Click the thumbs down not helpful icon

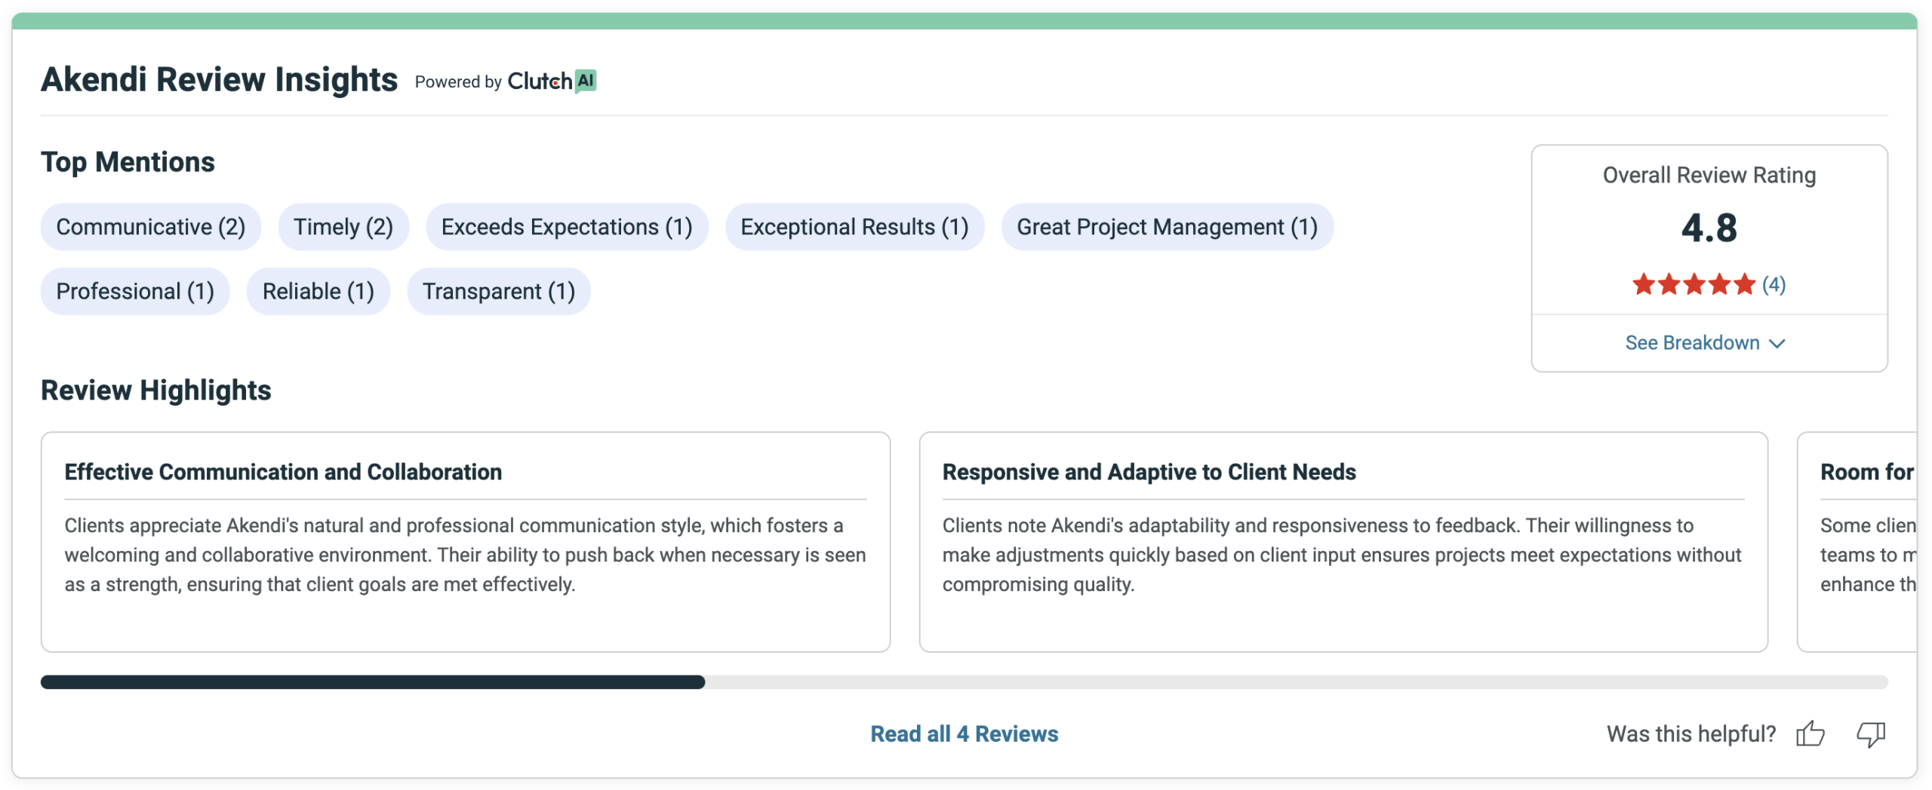1870,733
